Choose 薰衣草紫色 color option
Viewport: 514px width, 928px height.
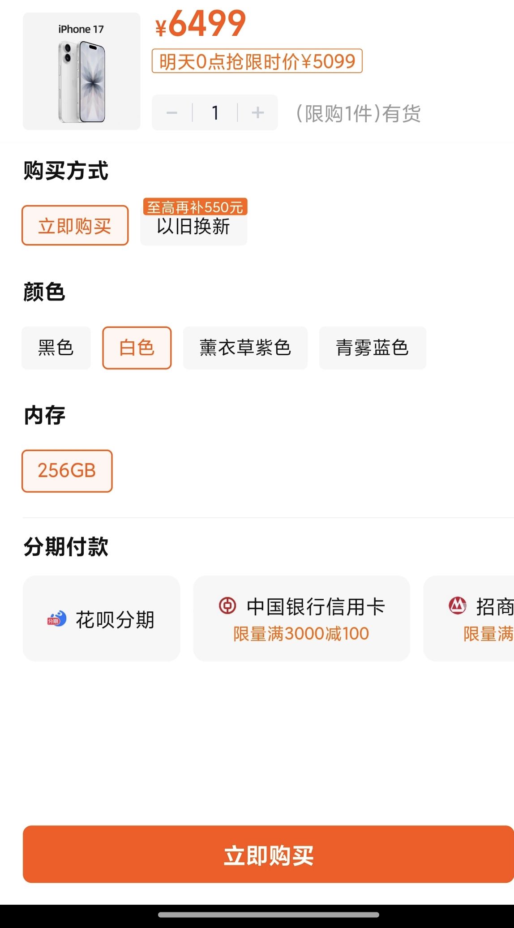coord(245,348)
